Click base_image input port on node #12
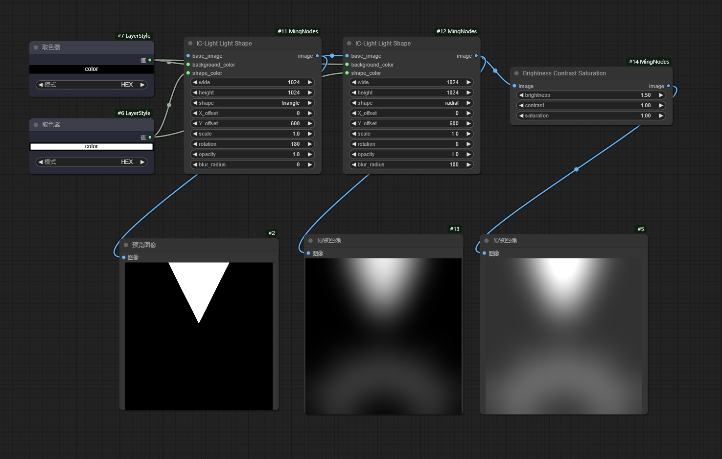Image resolution: width=722 pixels, height=459 pixels. [x=347, y=56]
